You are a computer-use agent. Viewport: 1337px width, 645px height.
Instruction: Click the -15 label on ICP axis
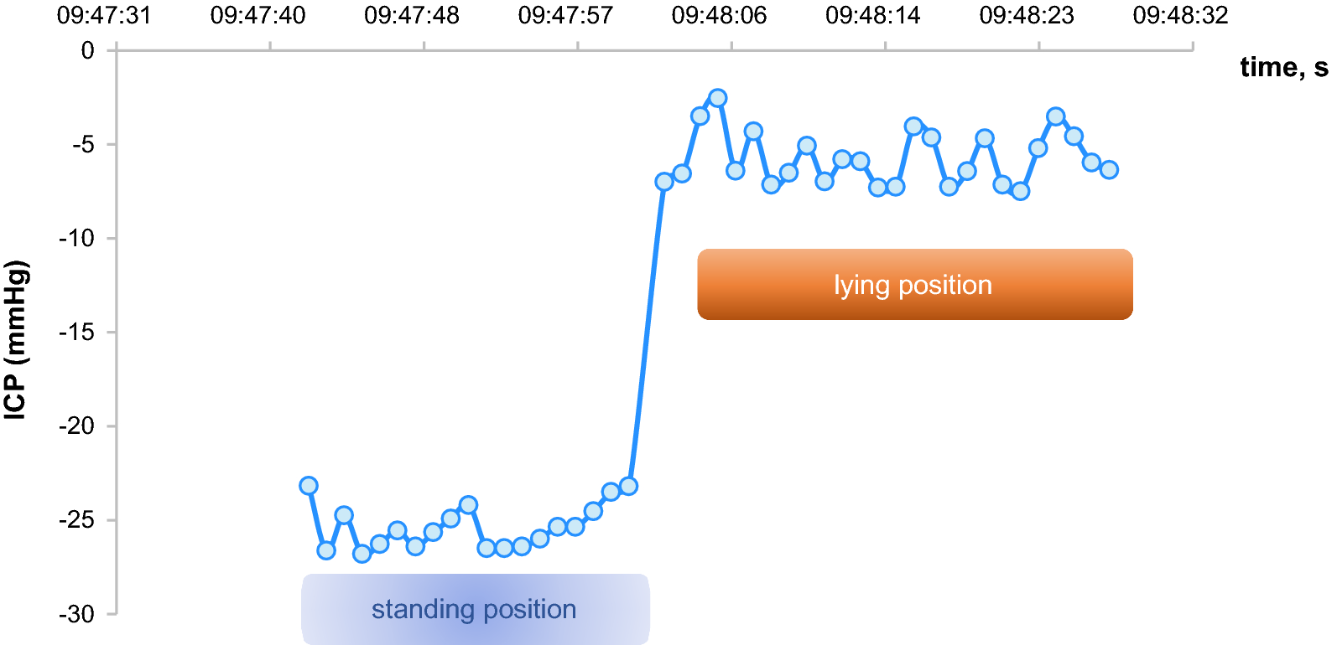coord(77,333)
